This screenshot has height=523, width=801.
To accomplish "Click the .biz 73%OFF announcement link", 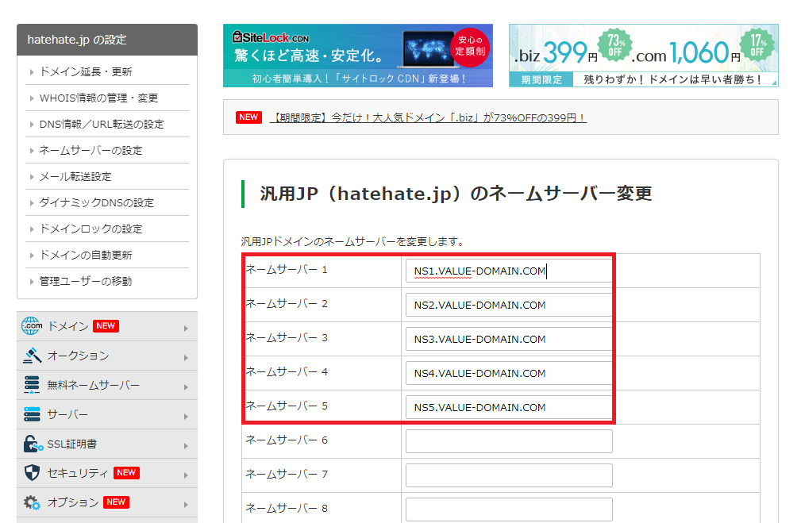I will [x=428, y=118].
